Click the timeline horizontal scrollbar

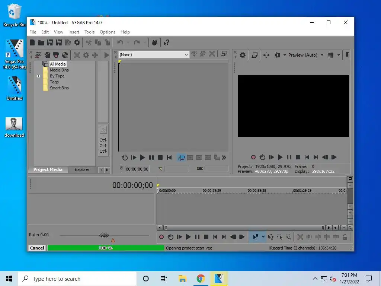click(244, 228)
